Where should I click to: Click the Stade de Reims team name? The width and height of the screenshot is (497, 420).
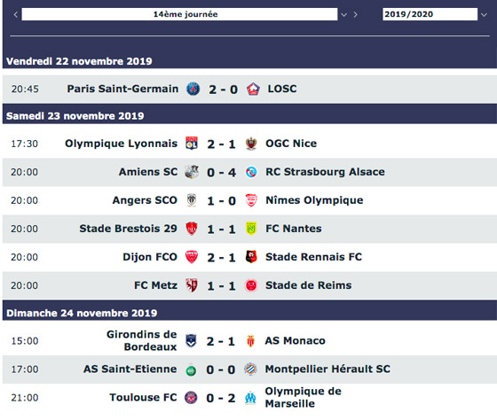pos(309,285)
